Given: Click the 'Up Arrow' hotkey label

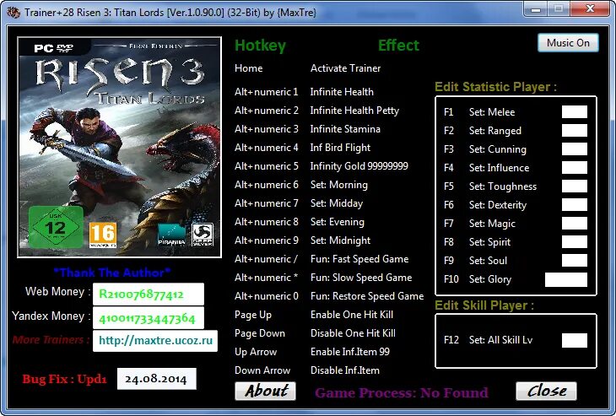Looking at the screenshot, I should [x=256, y=352].
